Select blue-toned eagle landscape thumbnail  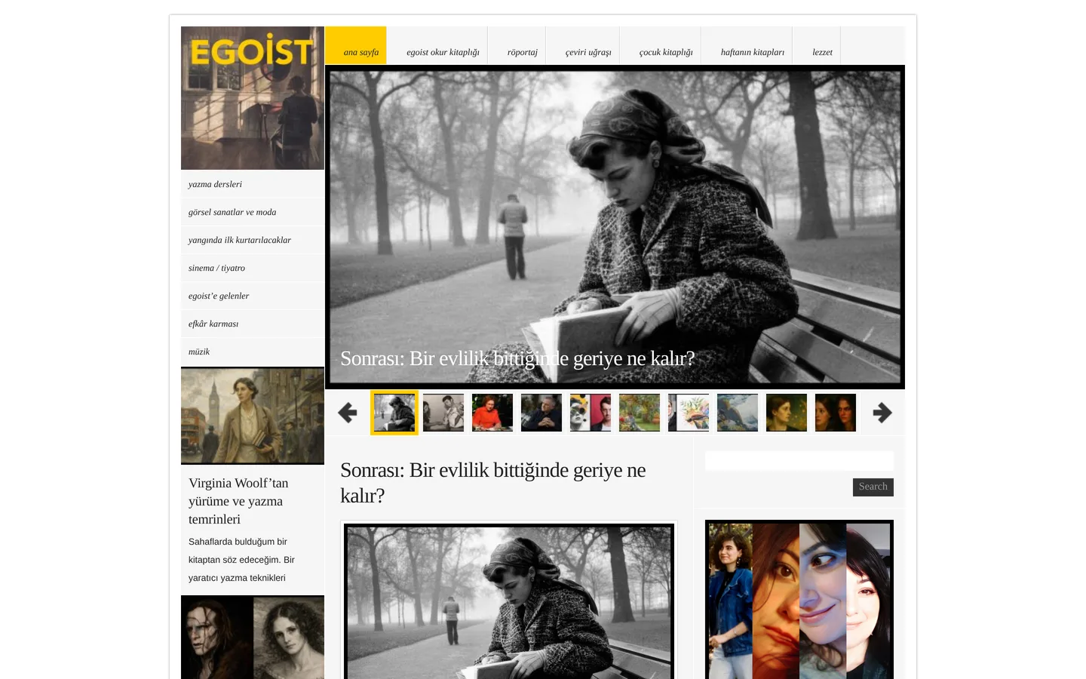tap(738, 413)
